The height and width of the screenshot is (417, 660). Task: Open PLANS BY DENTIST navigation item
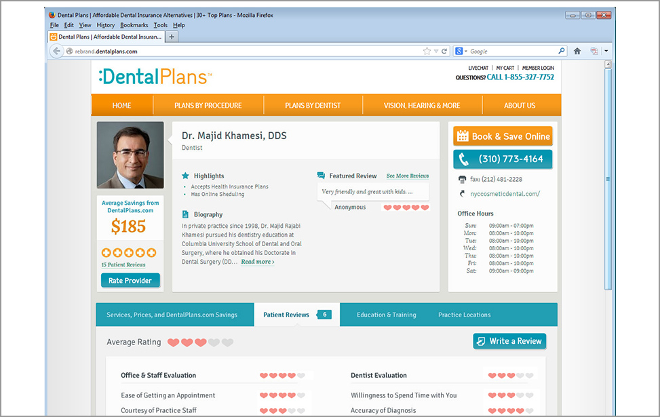coord(313,105)
